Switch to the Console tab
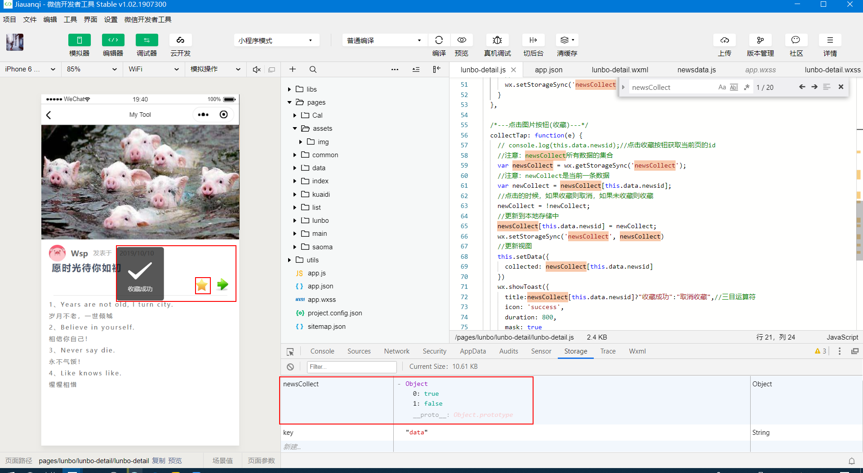863x473 pixels. (322, 351)
